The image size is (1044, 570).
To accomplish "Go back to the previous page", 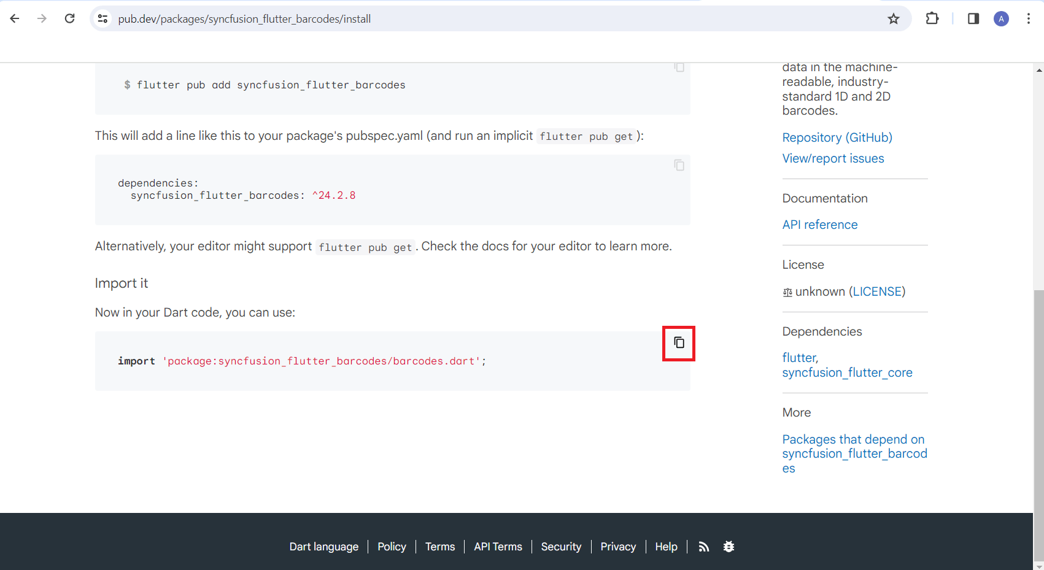I will (x=15, y=19).
